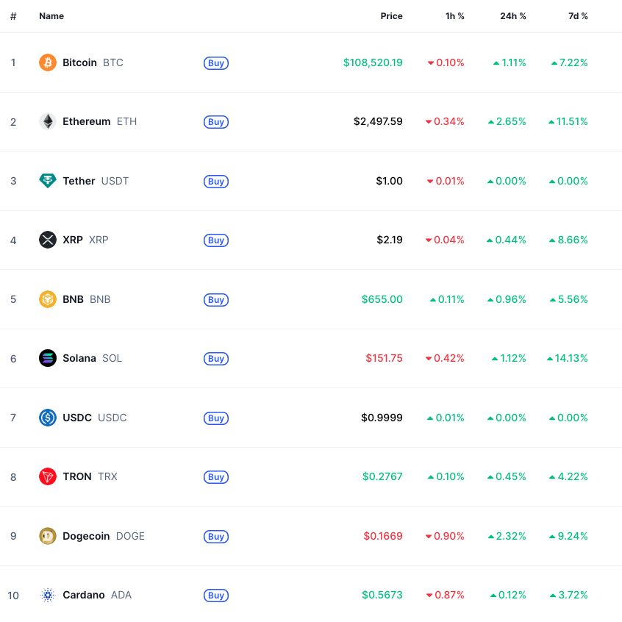Click the XRP coin icon

click(x=48, y=240)
